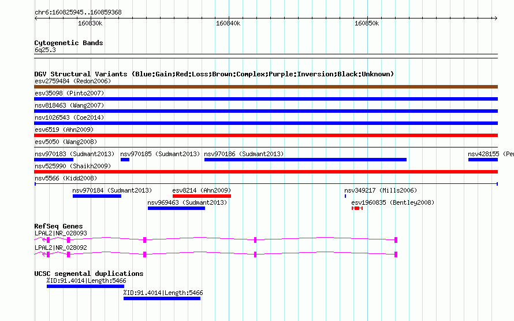
Task: Select the esv6519 (Ahn2009) red loss bar
Action: click(x=266, y=135)
